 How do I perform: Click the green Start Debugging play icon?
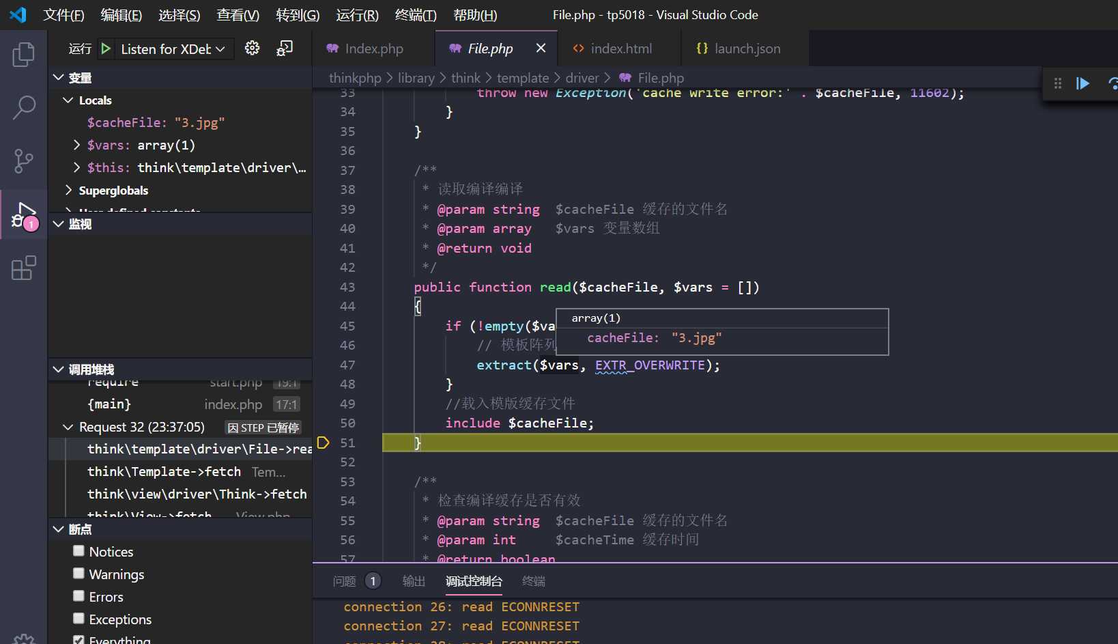(x=106, y=48)
